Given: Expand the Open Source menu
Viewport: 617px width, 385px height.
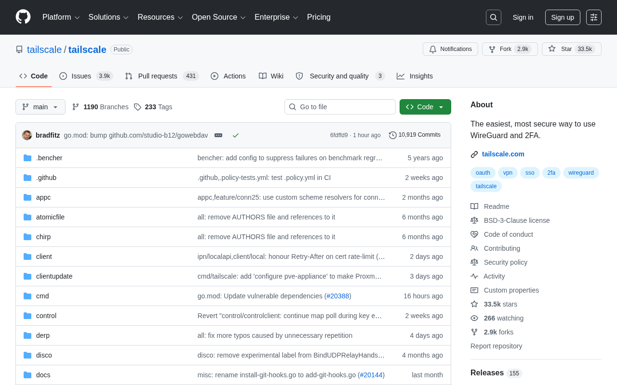Looking at the screenshot, I should [219, 17].
